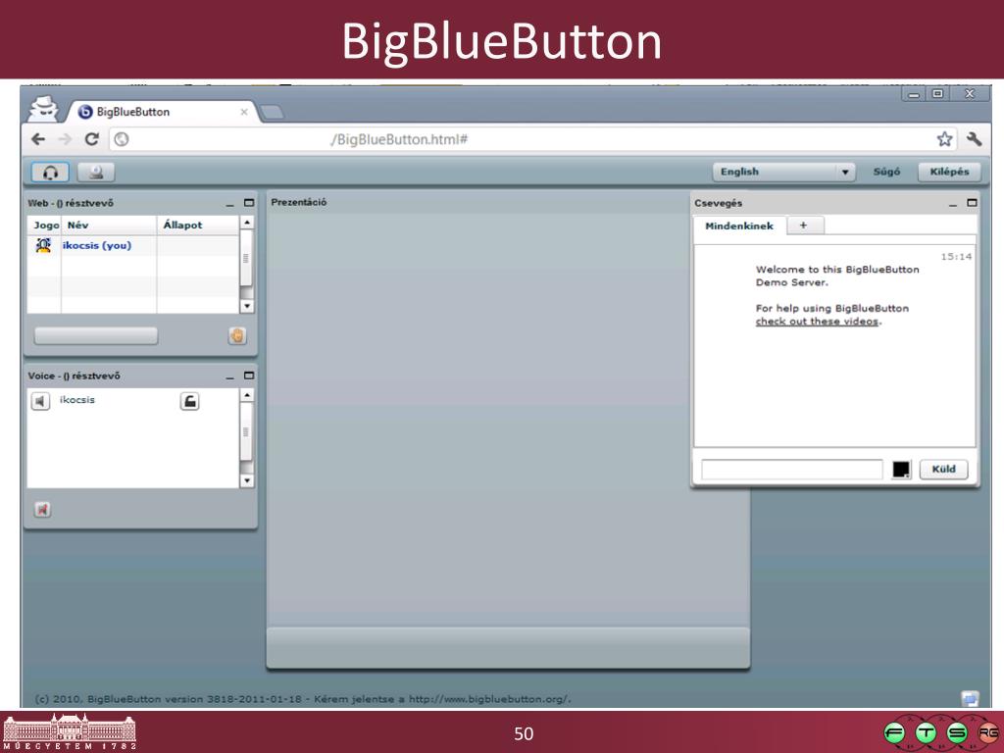Image resolution: width=1004 pixels, height=753 pixels.
Task: Click the 15:14 chat timestamp
Action: click(x=956, y=257)
